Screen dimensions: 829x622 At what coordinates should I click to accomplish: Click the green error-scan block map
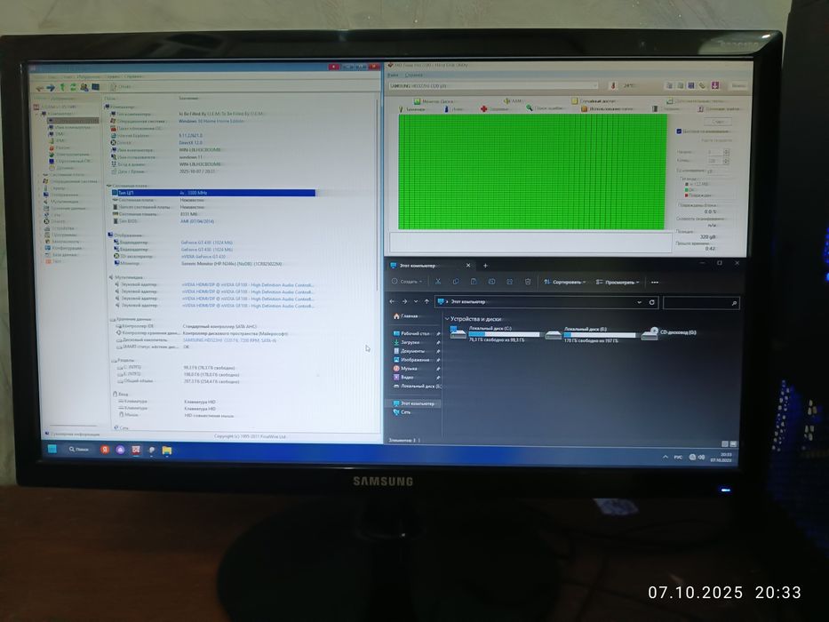tap(532, 171)
